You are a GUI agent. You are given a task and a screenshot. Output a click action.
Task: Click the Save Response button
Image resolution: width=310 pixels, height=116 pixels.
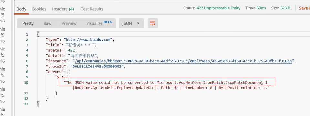[304, 8]
